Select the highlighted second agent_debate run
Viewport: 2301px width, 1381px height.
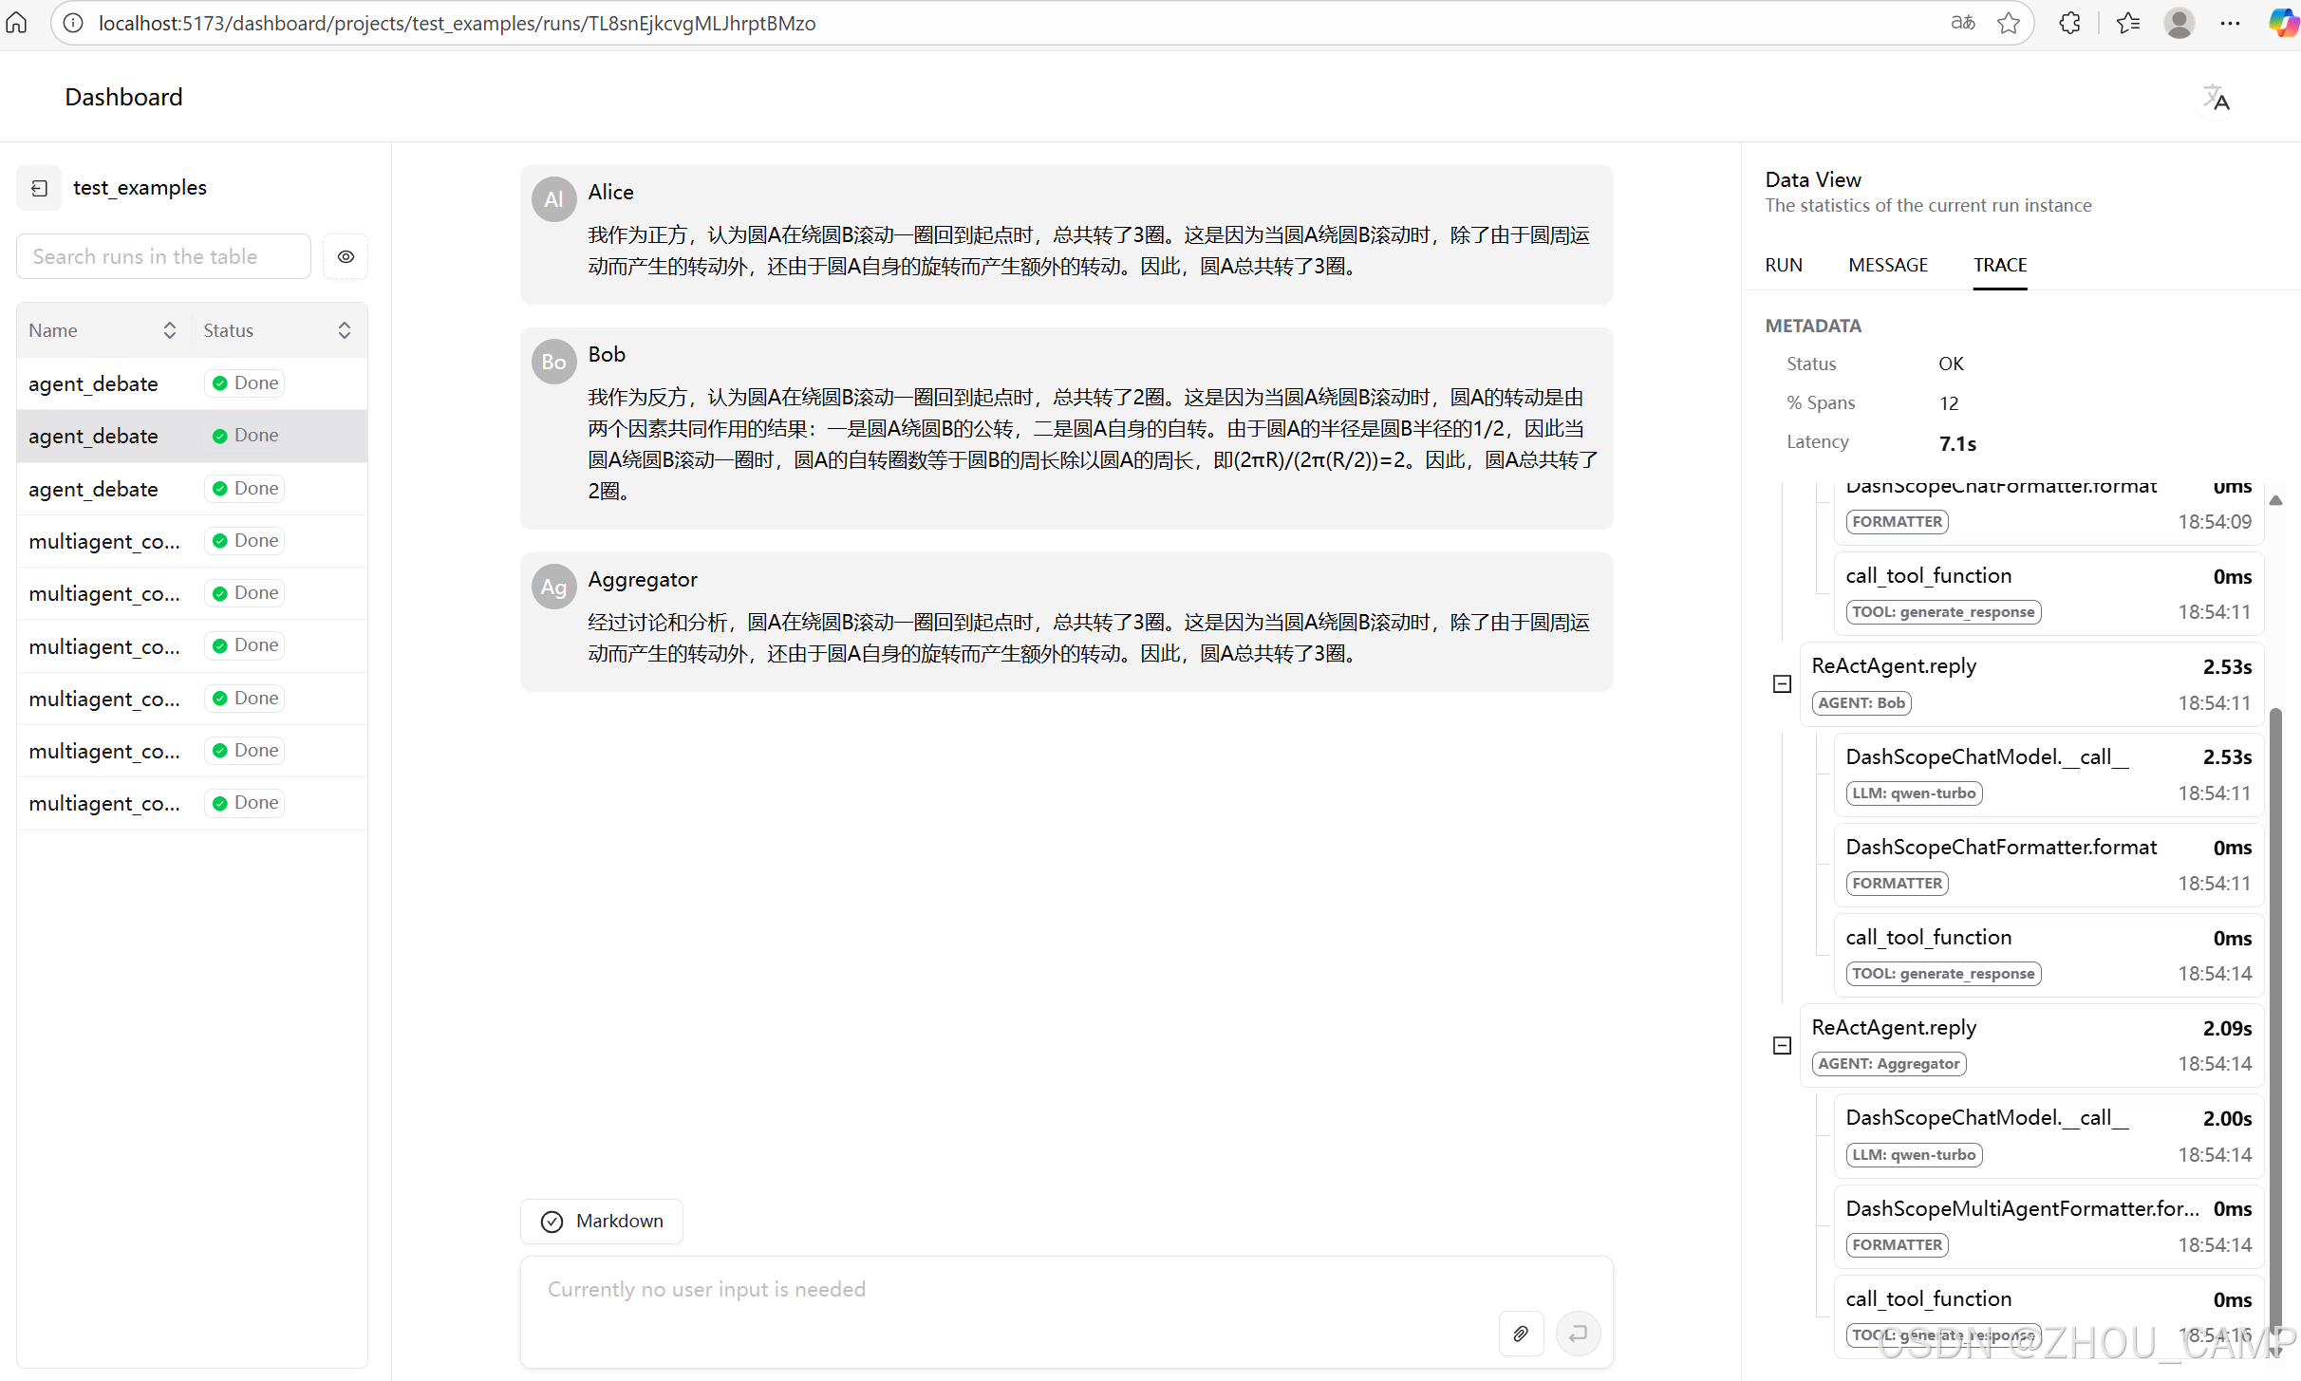coord(192,436)
